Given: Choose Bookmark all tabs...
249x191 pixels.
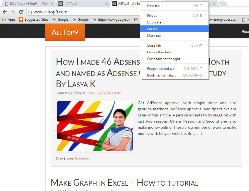Looking at the screenshot, I should (x=174, y=75).
